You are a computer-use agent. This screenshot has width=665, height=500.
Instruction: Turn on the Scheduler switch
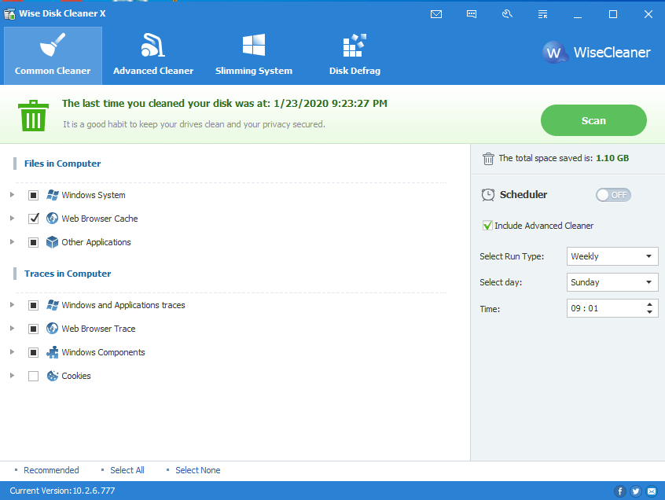click(613, 195)
